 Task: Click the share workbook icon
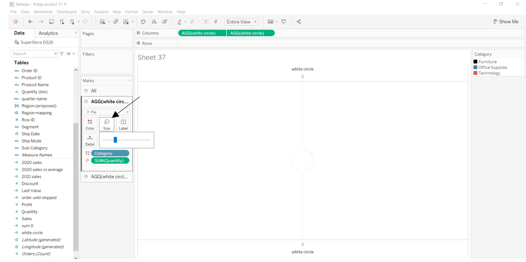pyautogui.click(x=299, y=22)
